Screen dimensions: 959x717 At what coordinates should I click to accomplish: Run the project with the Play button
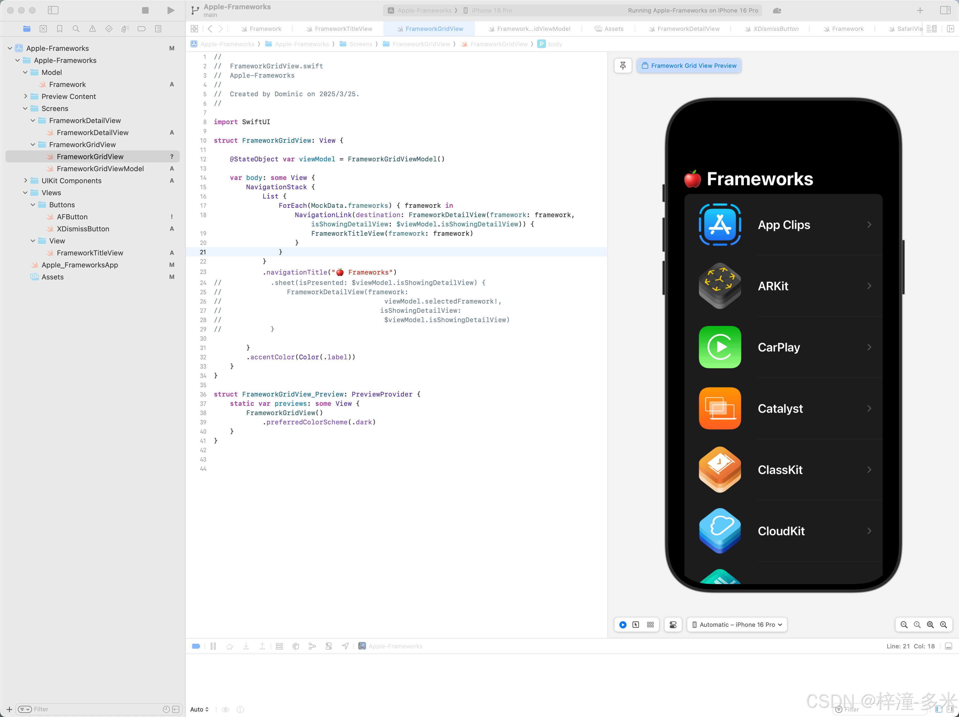coord(171,10)
